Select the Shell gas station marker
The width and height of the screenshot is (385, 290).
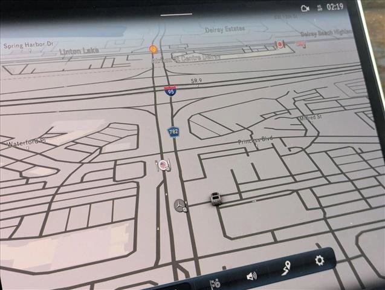tap(153, 48)
